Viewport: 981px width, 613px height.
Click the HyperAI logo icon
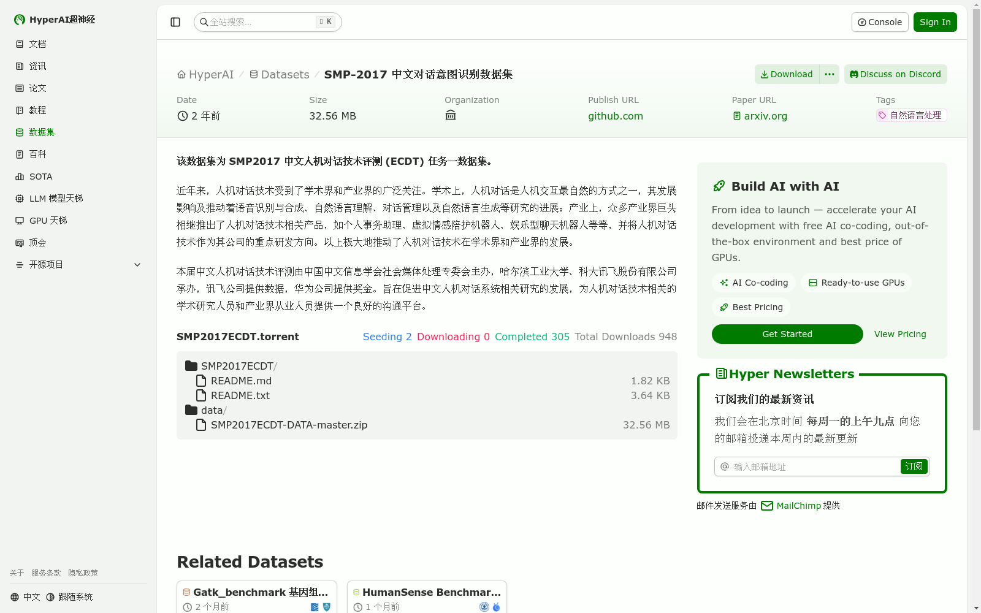[20, 20]
